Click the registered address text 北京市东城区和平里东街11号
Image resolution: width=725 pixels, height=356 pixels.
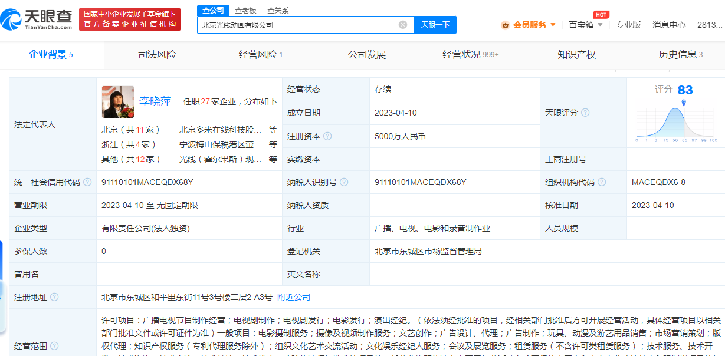186,297
